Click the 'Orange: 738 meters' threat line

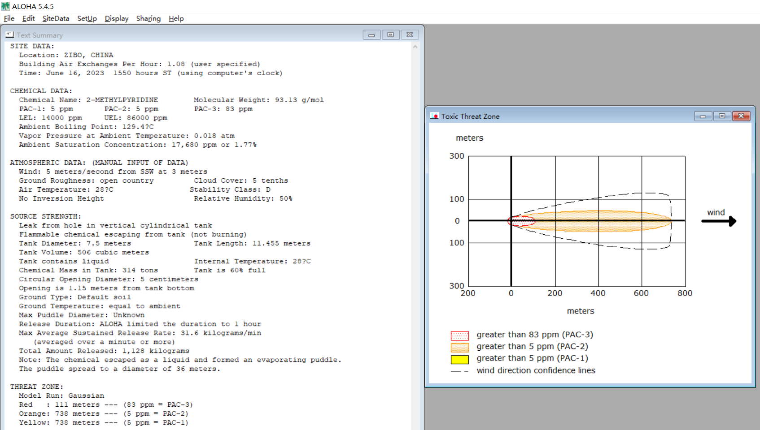click(104, 413)
